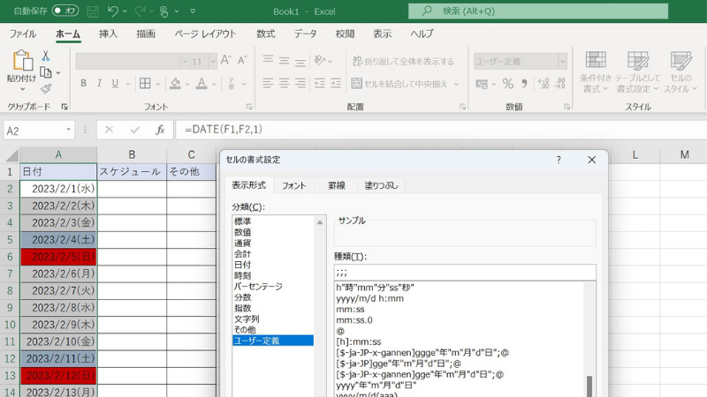Open the ページ レイアウト tab
707x397 pixels.
coord(205,34)
